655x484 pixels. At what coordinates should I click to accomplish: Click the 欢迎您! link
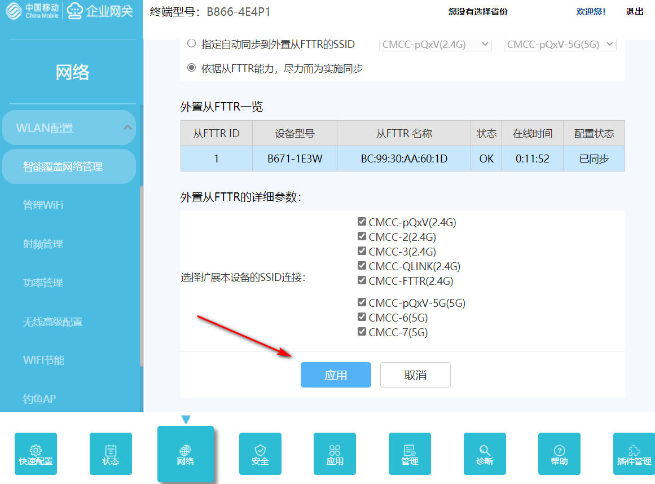pos(591,12)
